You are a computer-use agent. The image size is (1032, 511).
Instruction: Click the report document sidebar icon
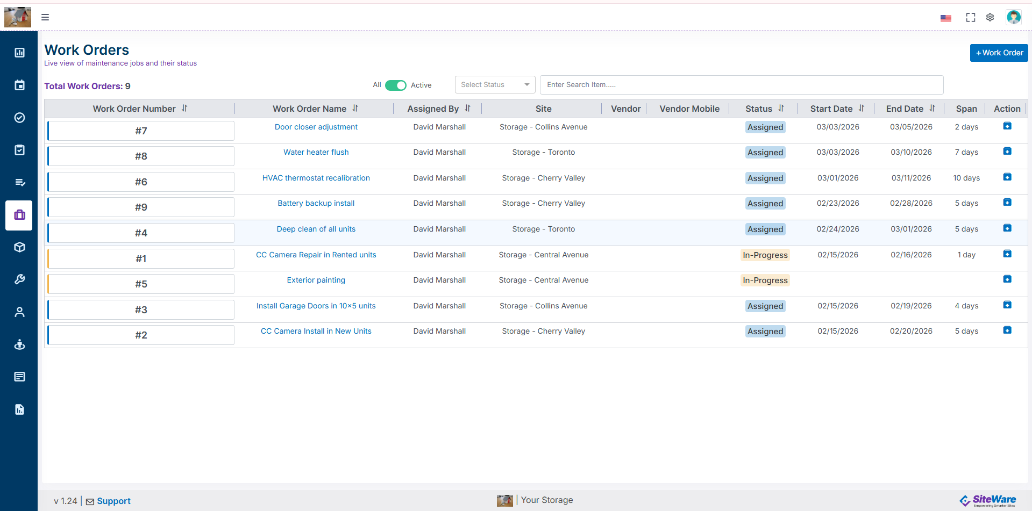point(19,409)
